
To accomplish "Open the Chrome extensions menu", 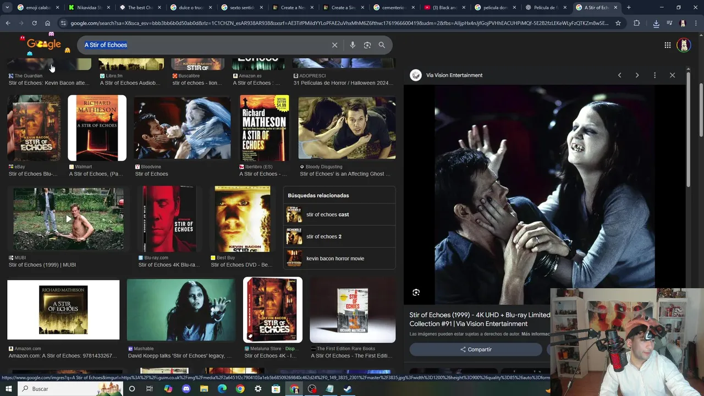I will [637, 23].
